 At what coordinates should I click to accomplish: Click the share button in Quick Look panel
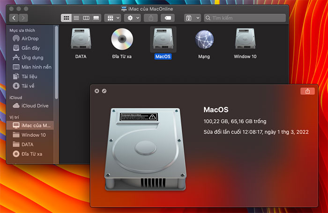[x=307, y=91]
